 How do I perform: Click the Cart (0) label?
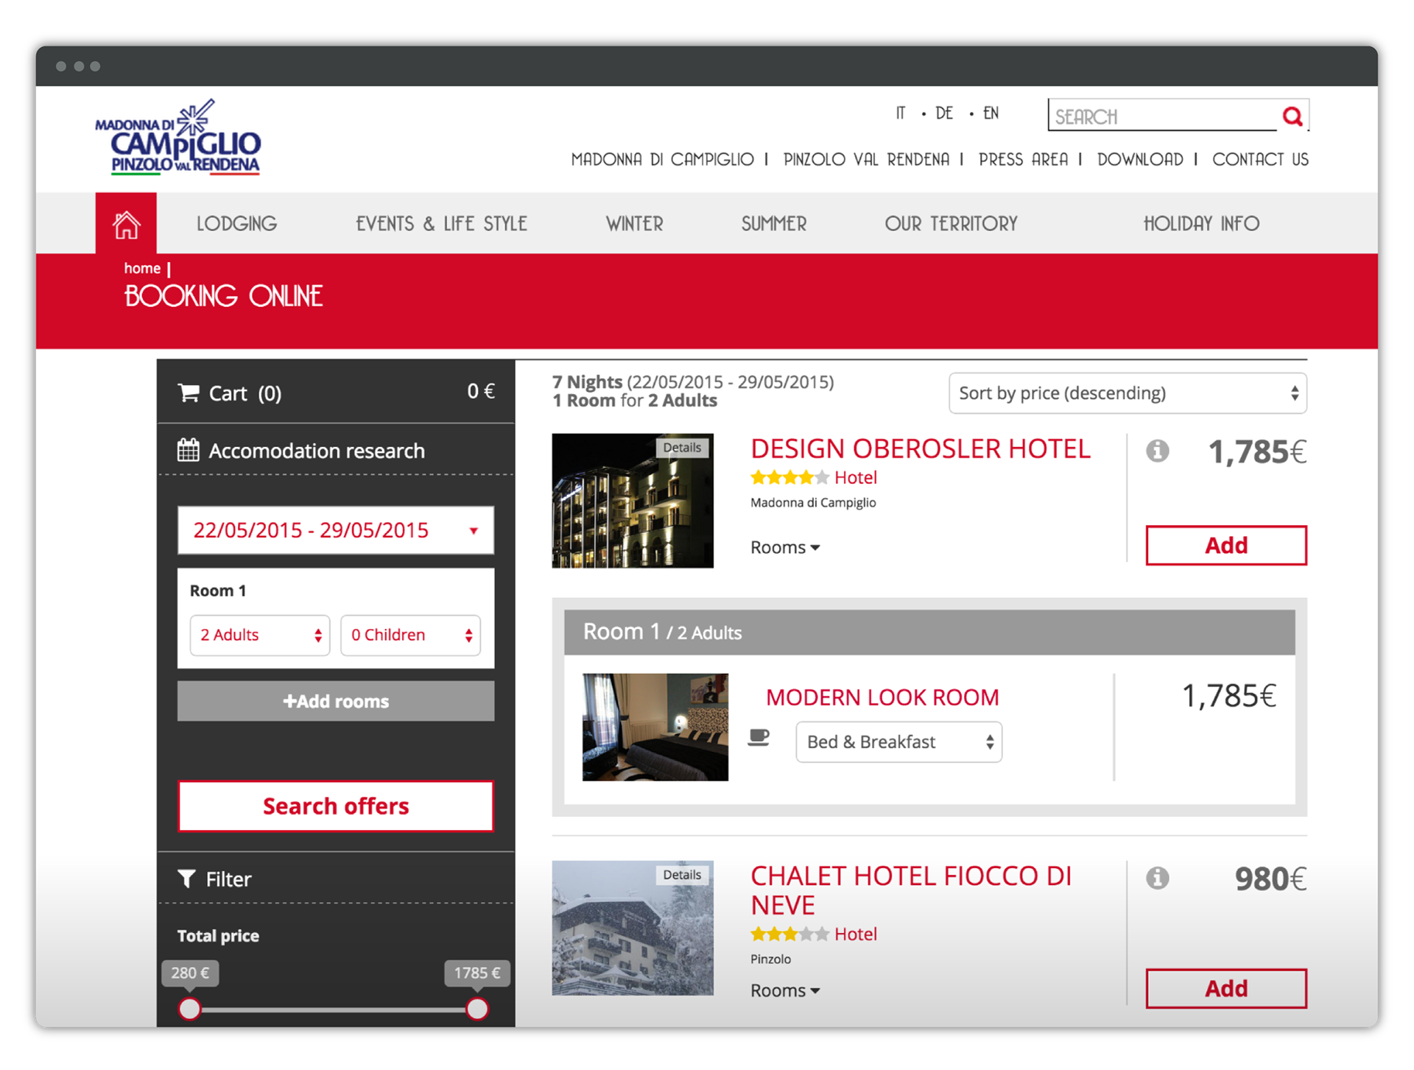coord(245,393)
